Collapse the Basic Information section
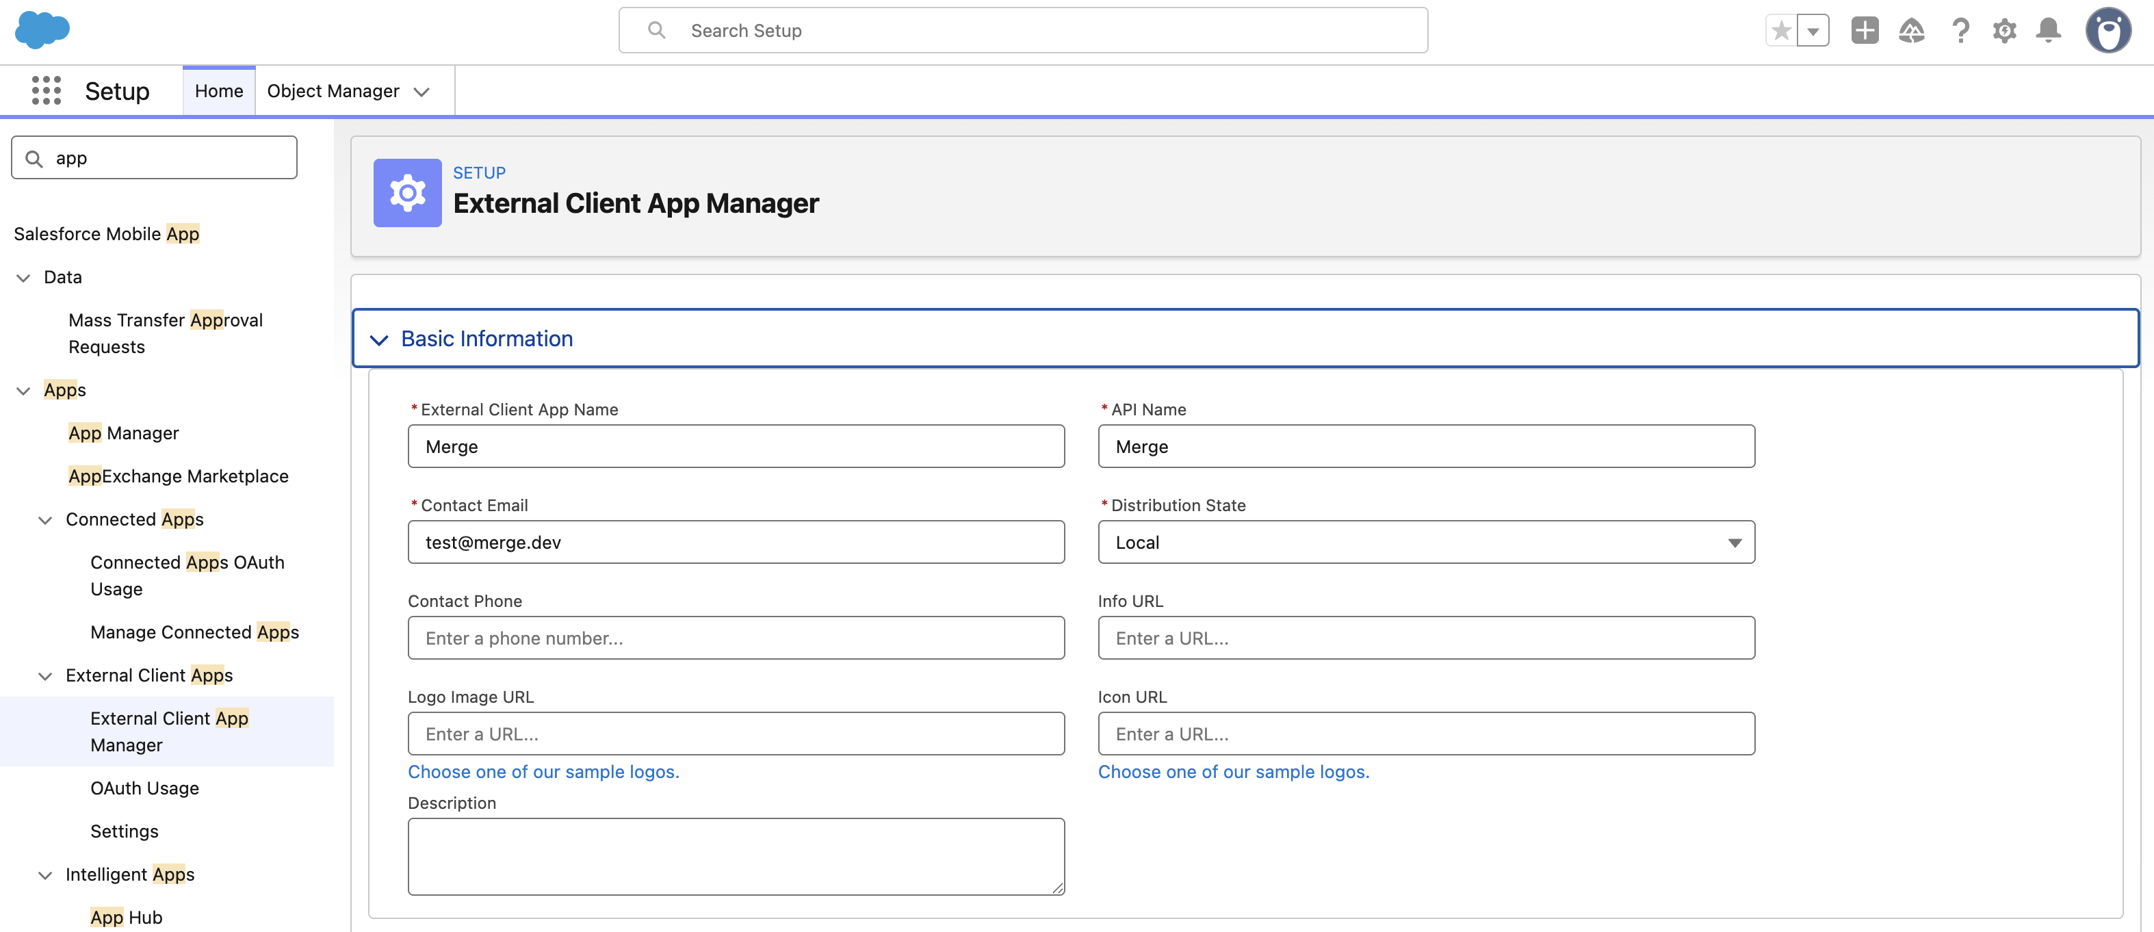2154x932 pixels. click(x=1245, y=337)
